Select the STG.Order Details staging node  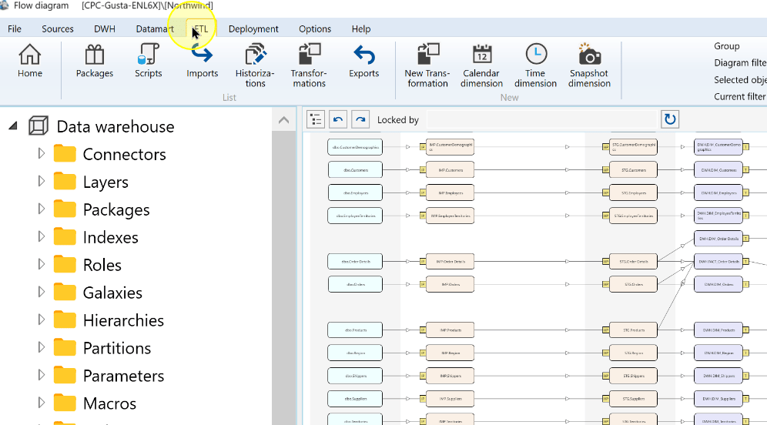(x=633, y=262)
